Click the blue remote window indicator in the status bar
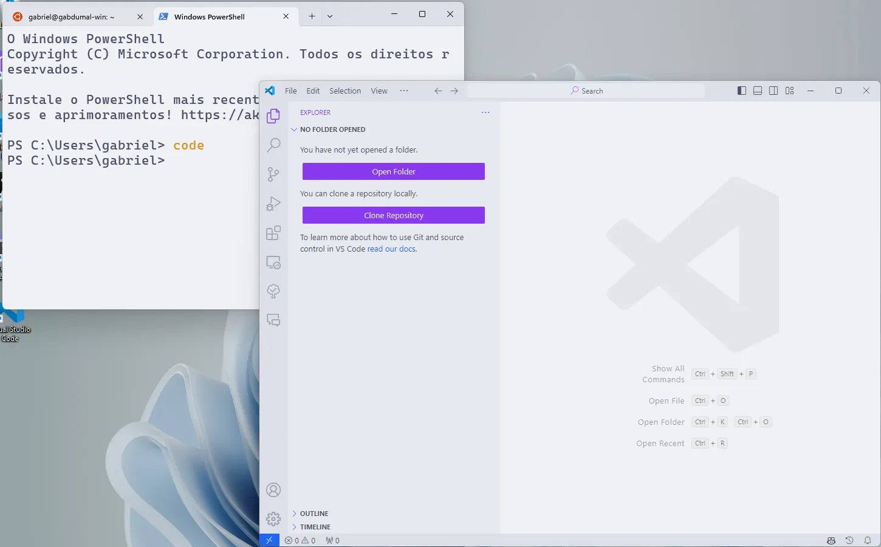This screenshot has width=881, height=547. point(269,540)
